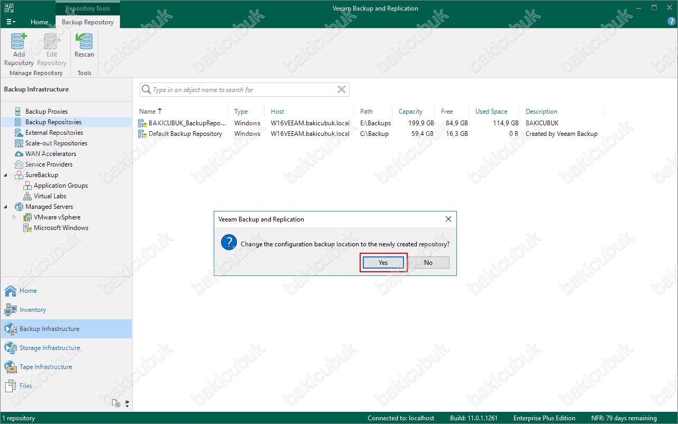
Task: Select the BAKICUBUK_BackupRepo row
Action: click(370, 123)
